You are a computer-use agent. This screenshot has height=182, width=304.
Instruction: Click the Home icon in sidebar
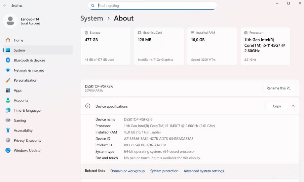(8, 40)
